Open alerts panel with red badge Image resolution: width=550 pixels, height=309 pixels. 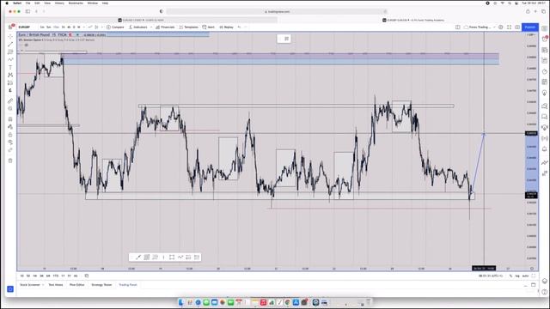pyautogui.click(x=544, y=39)
